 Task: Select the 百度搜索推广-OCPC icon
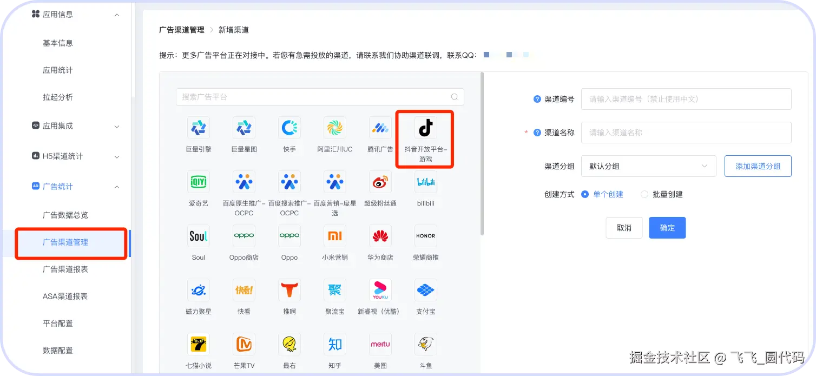(x=289, y=182)
